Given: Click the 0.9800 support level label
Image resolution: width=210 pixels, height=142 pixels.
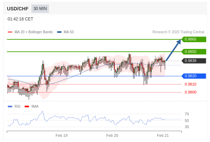Looking at the screenshot, I should (190, 92).
